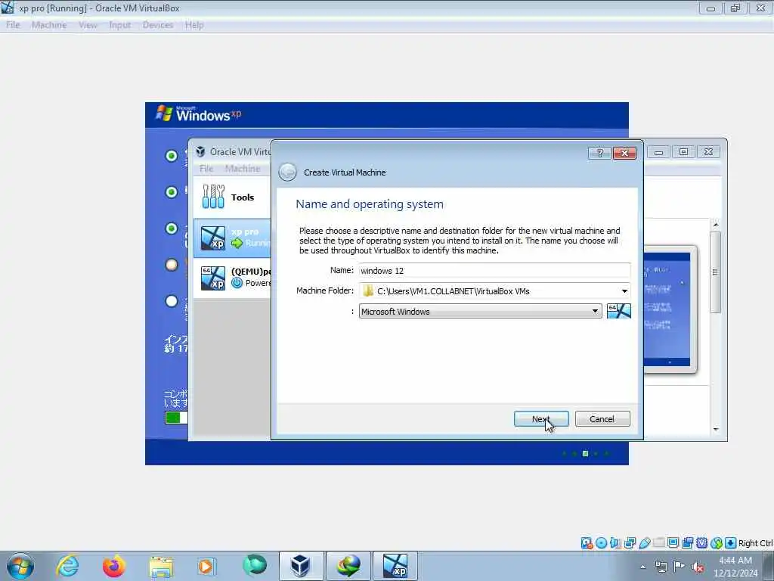
Task: Click the hard disk activity status icon
Action: (x=587, y=543)
